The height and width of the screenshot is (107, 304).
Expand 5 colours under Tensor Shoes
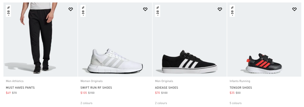pyautogui.click(x=236, y=103)
